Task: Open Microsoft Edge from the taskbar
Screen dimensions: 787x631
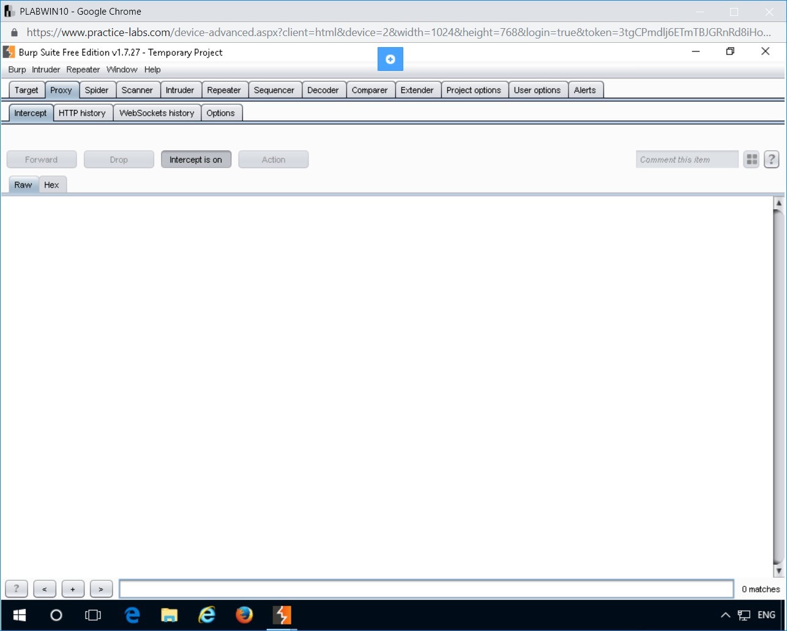Action: point(132,615)
